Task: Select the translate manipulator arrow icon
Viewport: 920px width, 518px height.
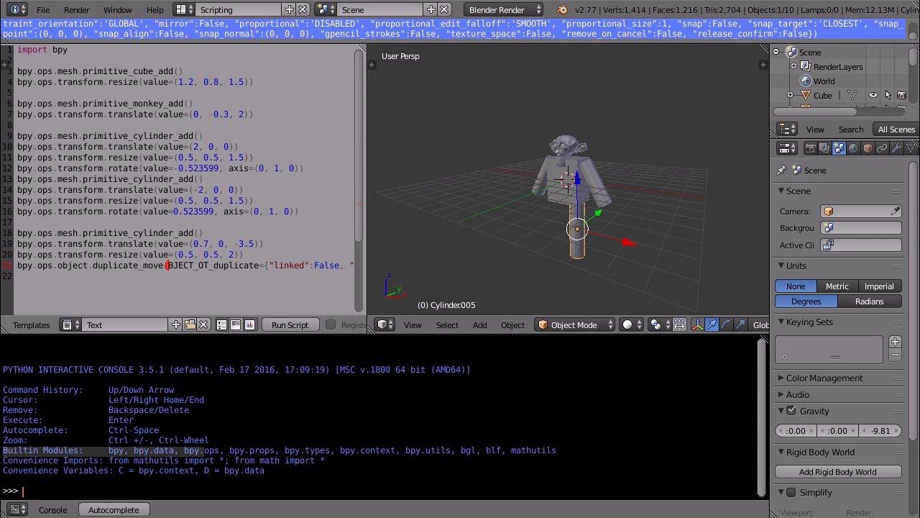Action: click(x=712, y=324)
